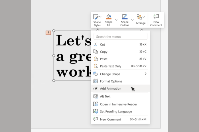199x132 pixels.
Task: Click the ⌘+Shift+M shortcut text
Action: [x=138, y=119]
